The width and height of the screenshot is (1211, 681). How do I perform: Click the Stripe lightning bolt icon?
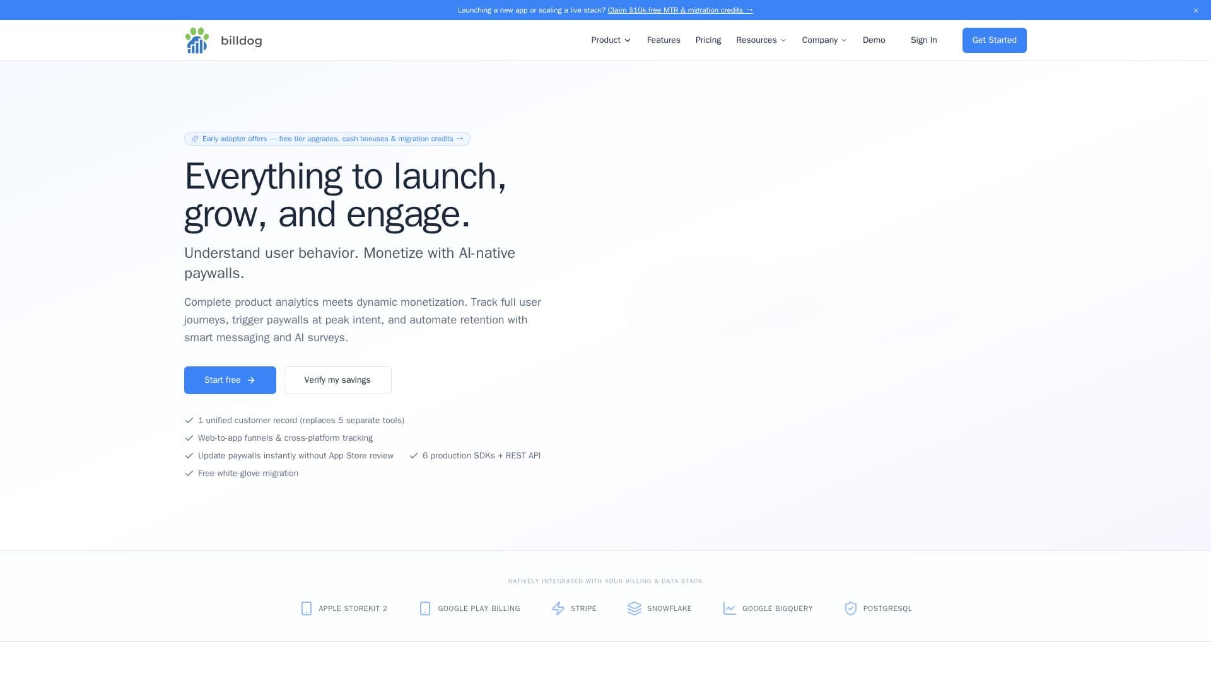(x=558, y=608)
